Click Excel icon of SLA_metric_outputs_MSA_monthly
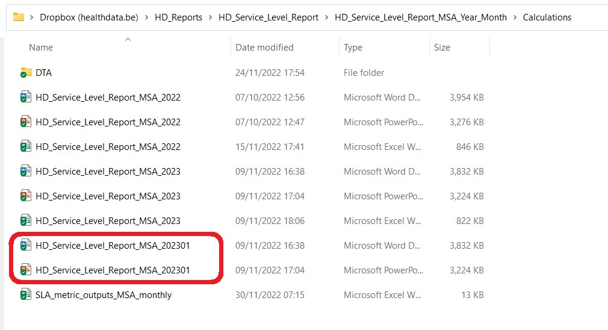 coord(26,294)
